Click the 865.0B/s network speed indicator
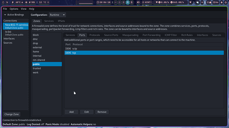 pos(177,2)
